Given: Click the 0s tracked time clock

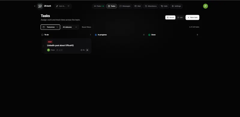Looking at the screenshot, I should [x=83, y=50].
